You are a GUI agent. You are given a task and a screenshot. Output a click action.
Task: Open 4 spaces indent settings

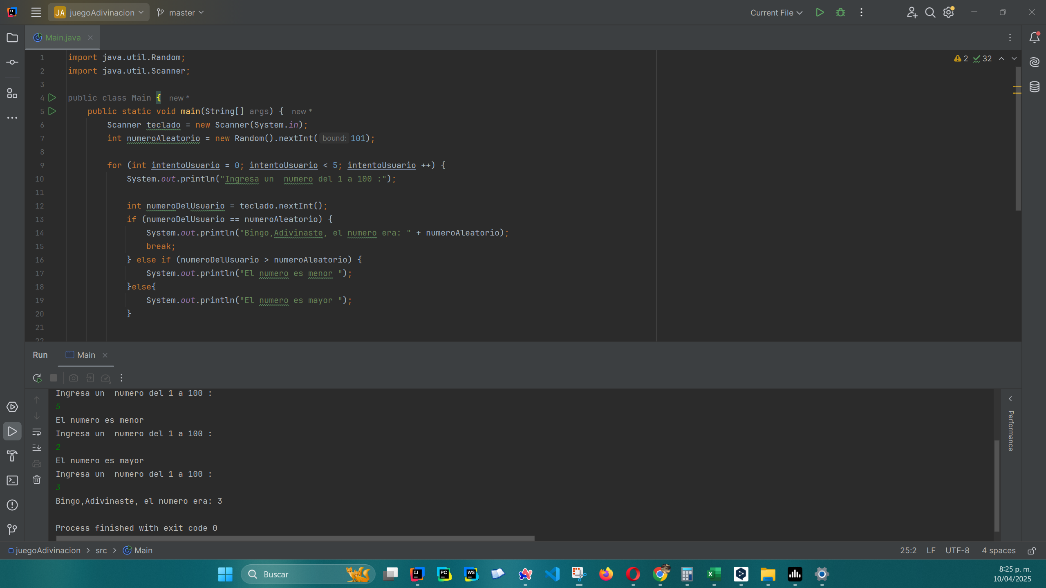click(998, 551)
